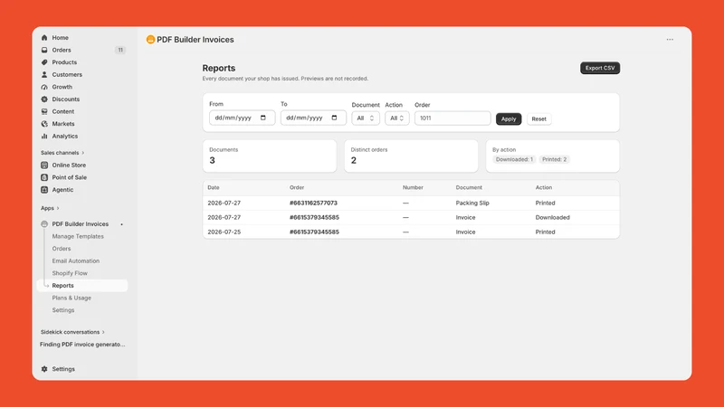The height and width of the screenshot is (407, 724).
Task: Click the Date column header
Action: pos(214,188)
